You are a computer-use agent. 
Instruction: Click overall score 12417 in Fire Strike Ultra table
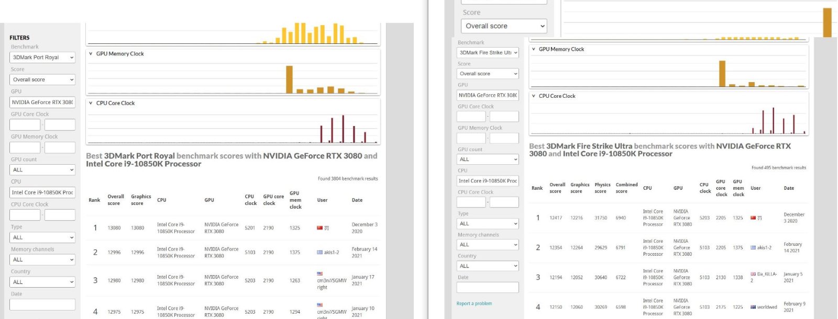[x=556, y=218]
